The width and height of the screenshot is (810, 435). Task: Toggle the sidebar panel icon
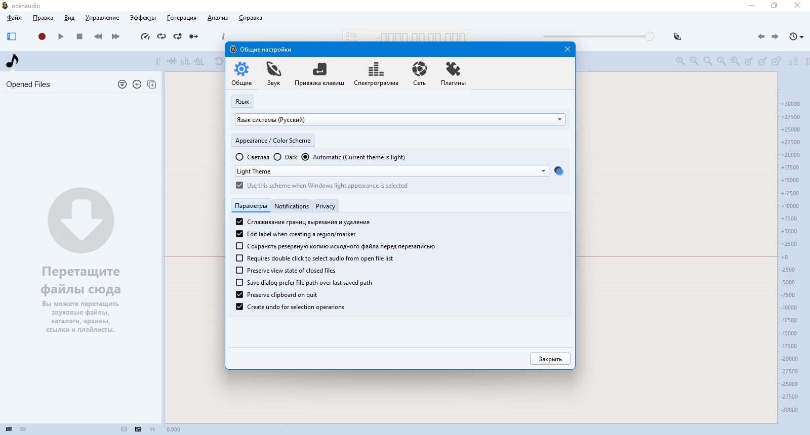click(x=12, y=36)
